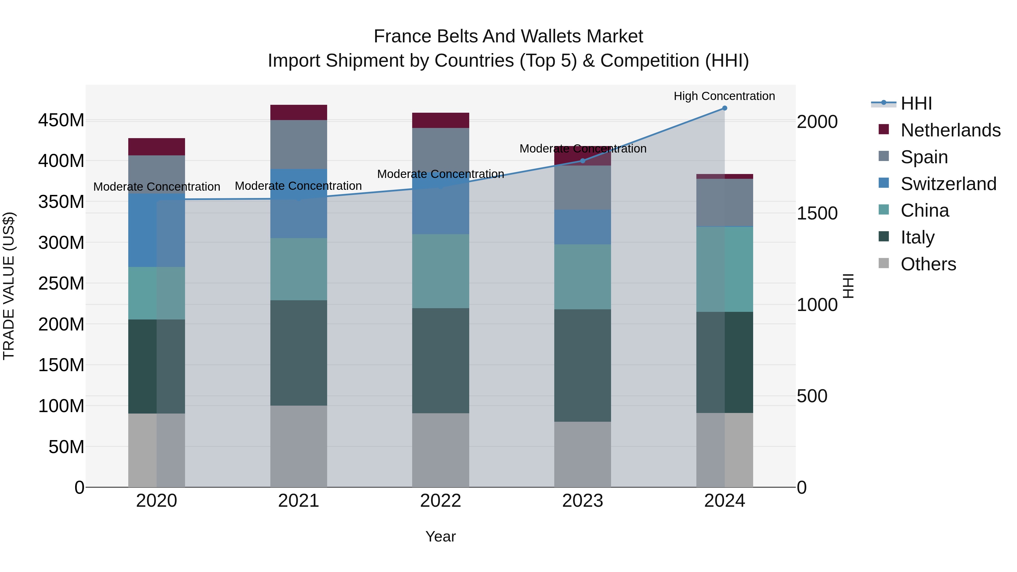Select the 2021 Netherlands bar segment

pyautogui.click(x=299, y=112)
